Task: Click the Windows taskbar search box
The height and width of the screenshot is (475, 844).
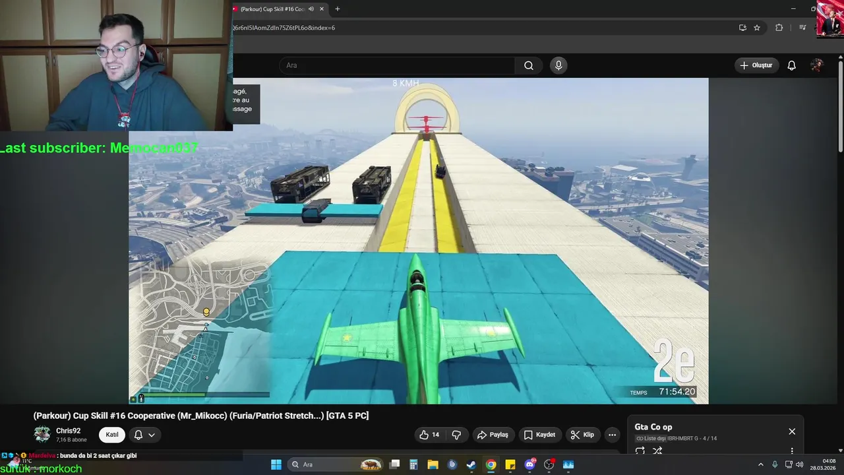Action: [335, 464]
